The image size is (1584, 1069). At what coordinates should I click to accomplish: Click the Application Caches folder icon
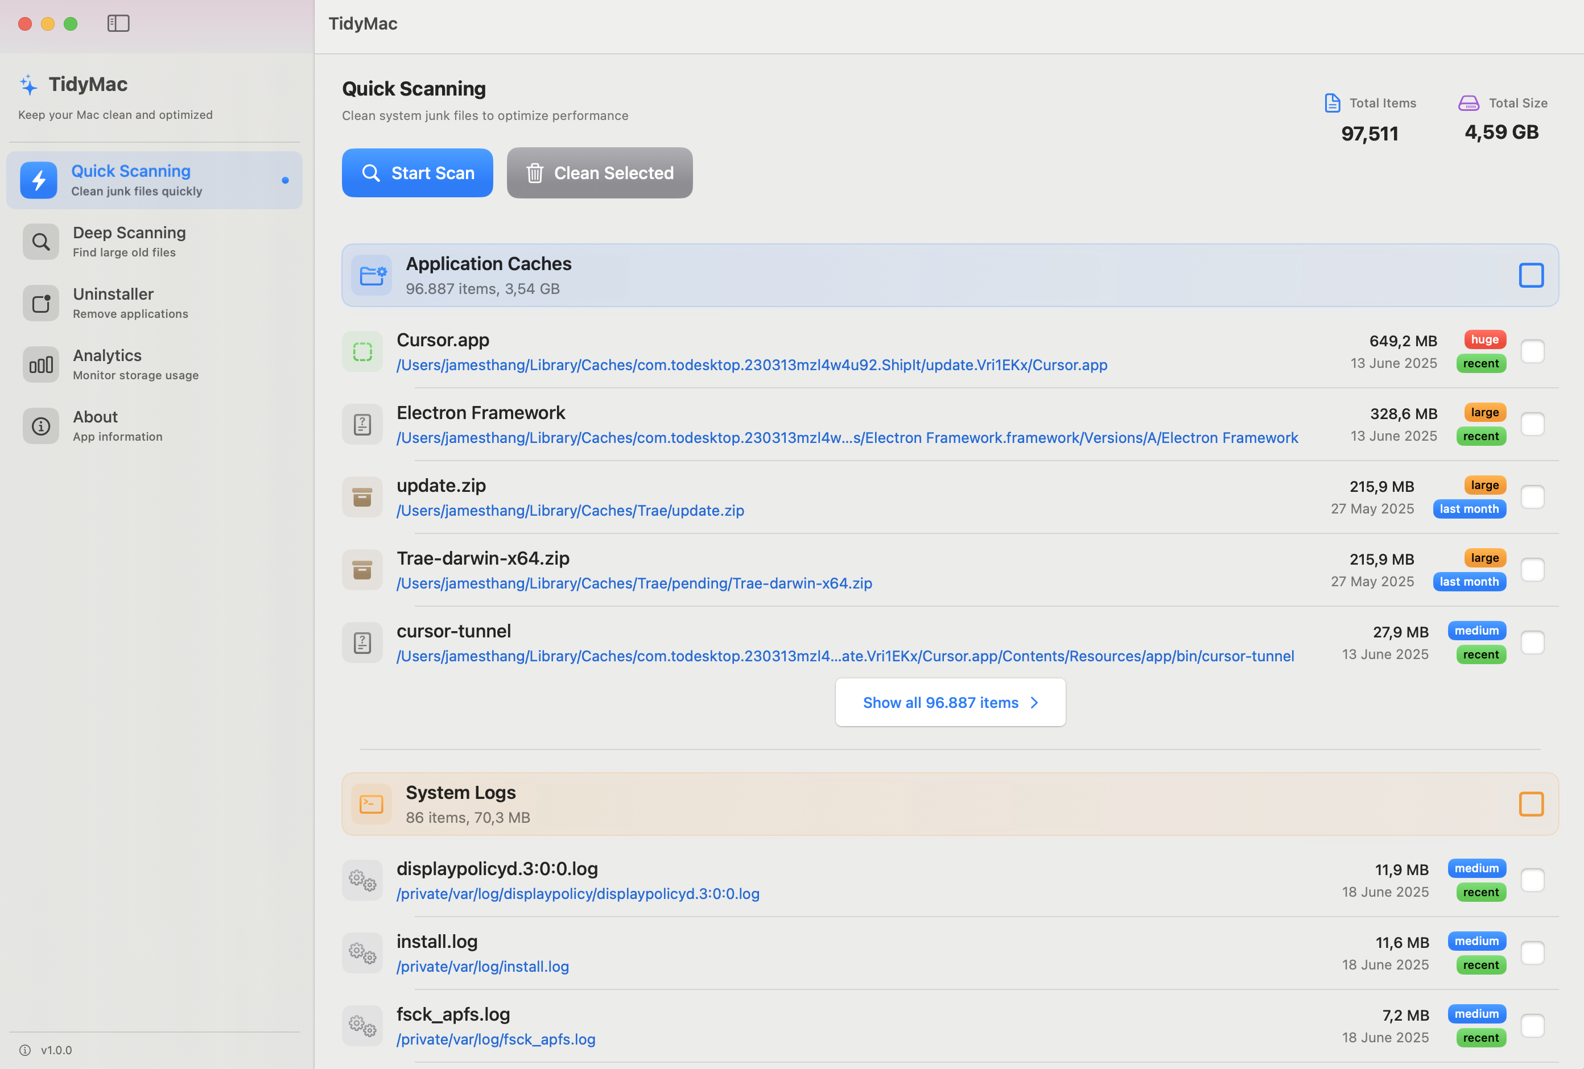(x=372, y=275)
